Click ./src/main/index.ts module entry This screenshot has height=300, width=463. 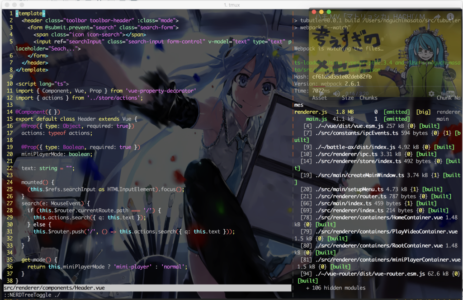coord(343,204)
